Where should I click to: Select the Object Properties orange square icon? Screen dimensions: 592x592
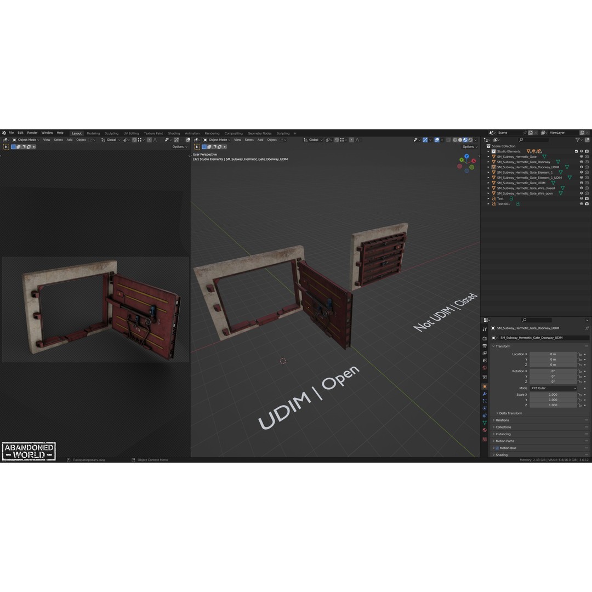[x=486, y=386]
